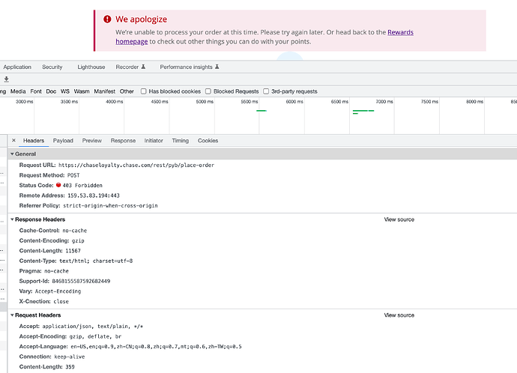Click View source for Request Headers

click(x=399, y=315)
